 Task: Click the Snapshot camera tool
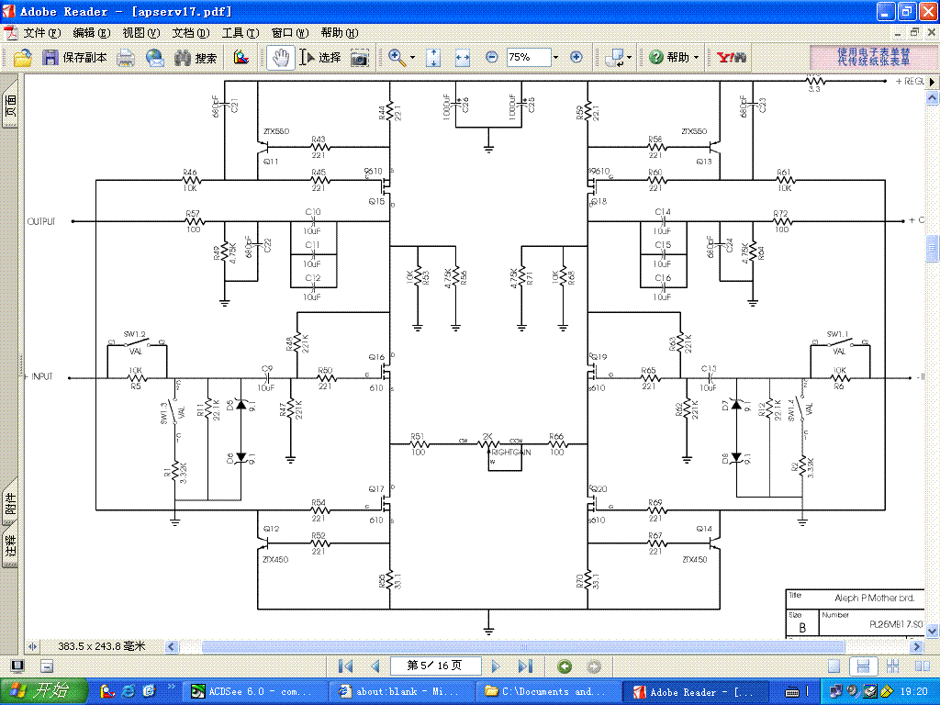[360, 58]
